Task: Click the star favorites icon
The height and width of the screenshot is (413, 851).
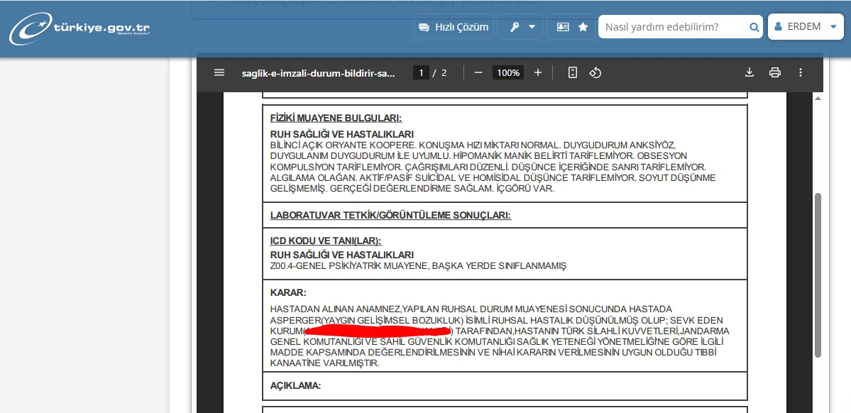Action: coord(583,26)
